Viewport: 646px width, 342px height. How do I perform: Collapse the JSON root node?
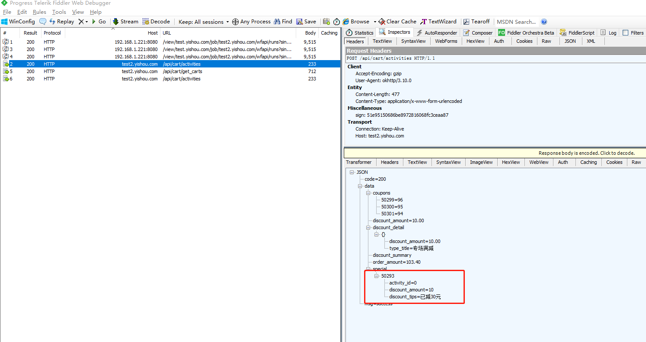(352, 172)
